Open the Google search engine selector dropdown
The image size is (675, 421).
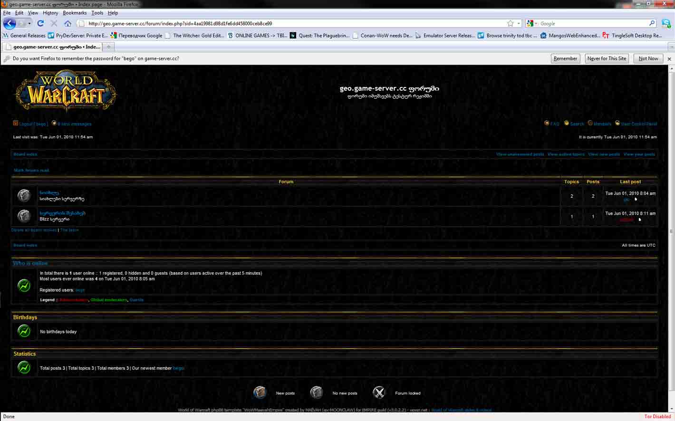tap(531, 23)
